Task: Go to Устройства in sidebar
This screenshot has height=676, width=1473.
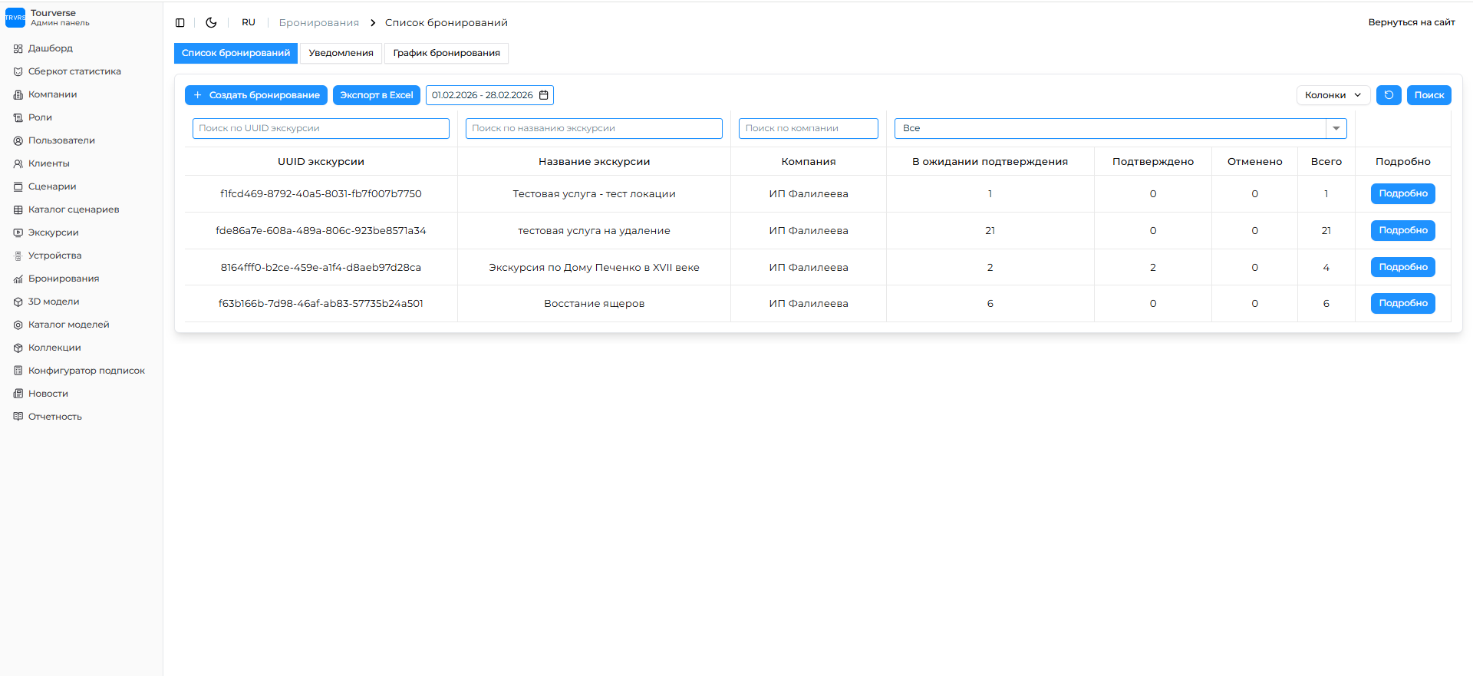Action: point(54,256)
